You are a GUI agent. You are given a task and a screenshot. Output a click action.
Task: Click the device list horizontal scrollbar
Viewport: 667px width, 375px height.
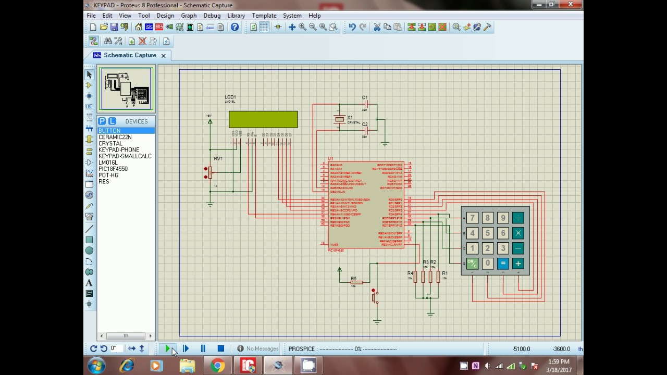click(x=126, y=336)
